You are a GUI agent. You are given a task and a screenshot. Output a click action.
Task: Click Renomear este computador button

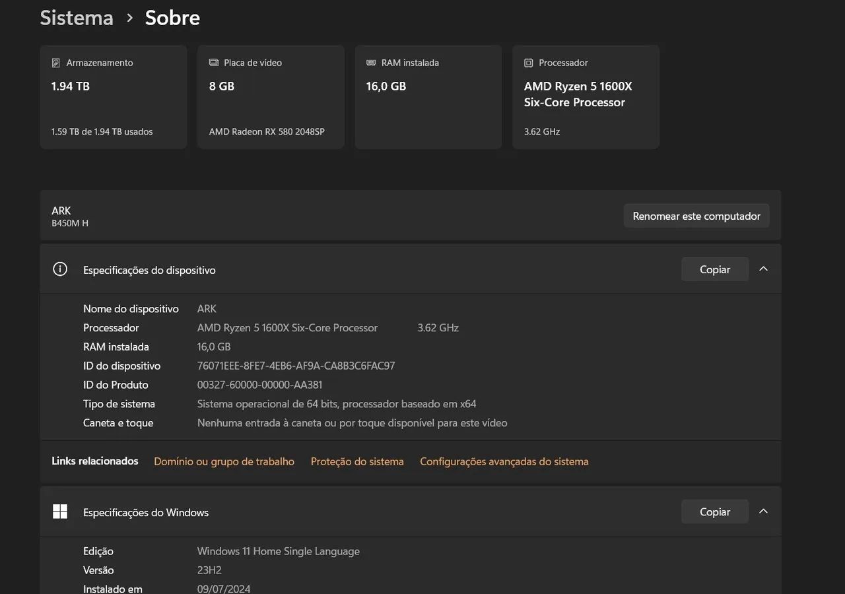pyautogui.click(x=696, y=216)
